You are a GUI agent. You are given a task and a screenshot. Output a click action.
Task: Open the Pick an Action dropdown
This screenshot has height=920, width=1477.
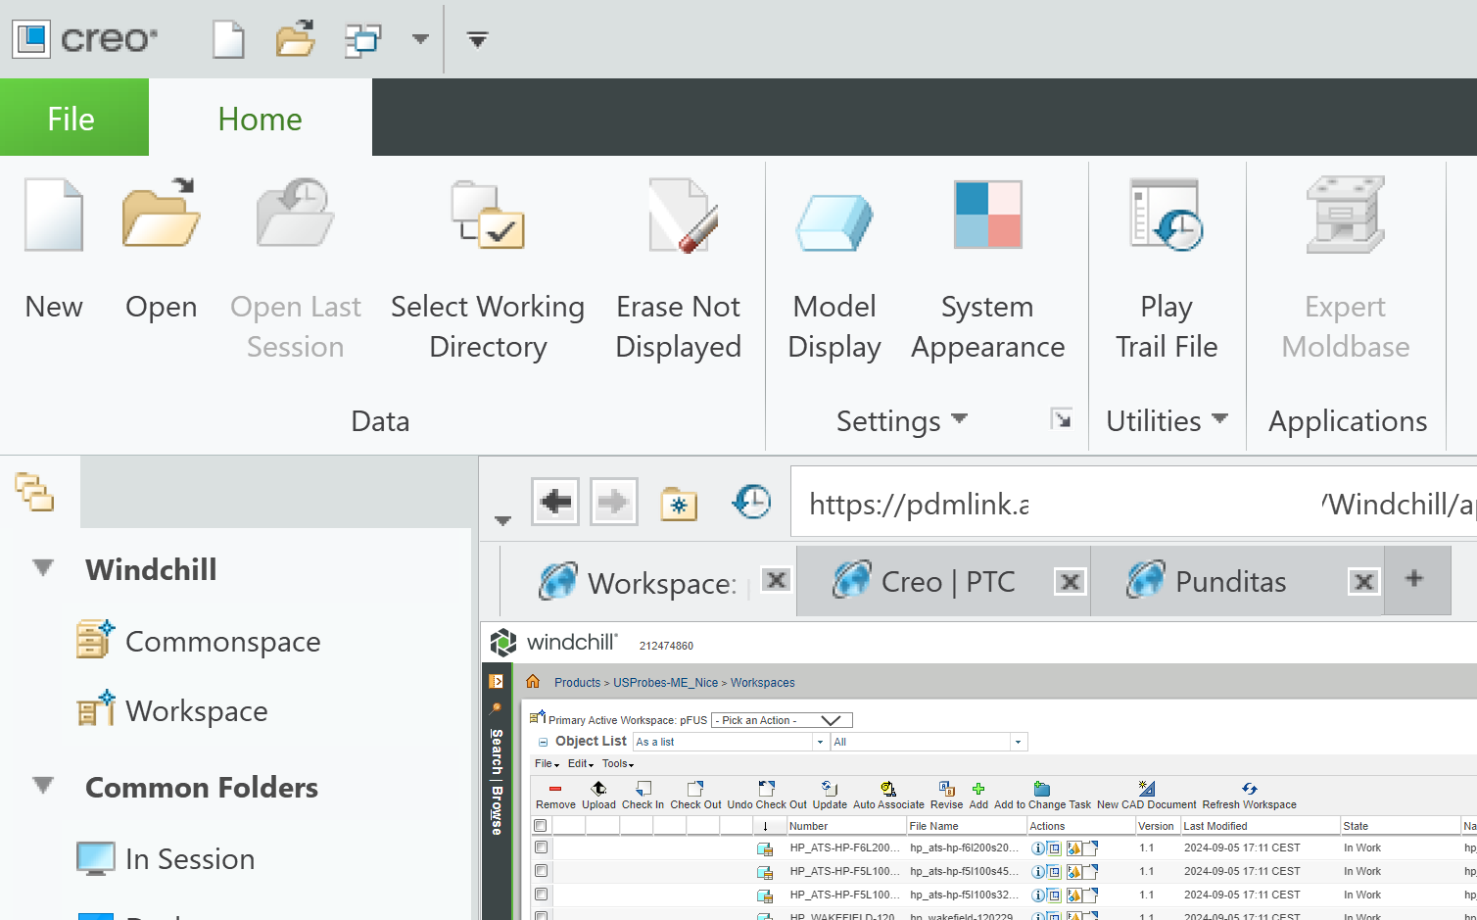(x=779, y=719)
